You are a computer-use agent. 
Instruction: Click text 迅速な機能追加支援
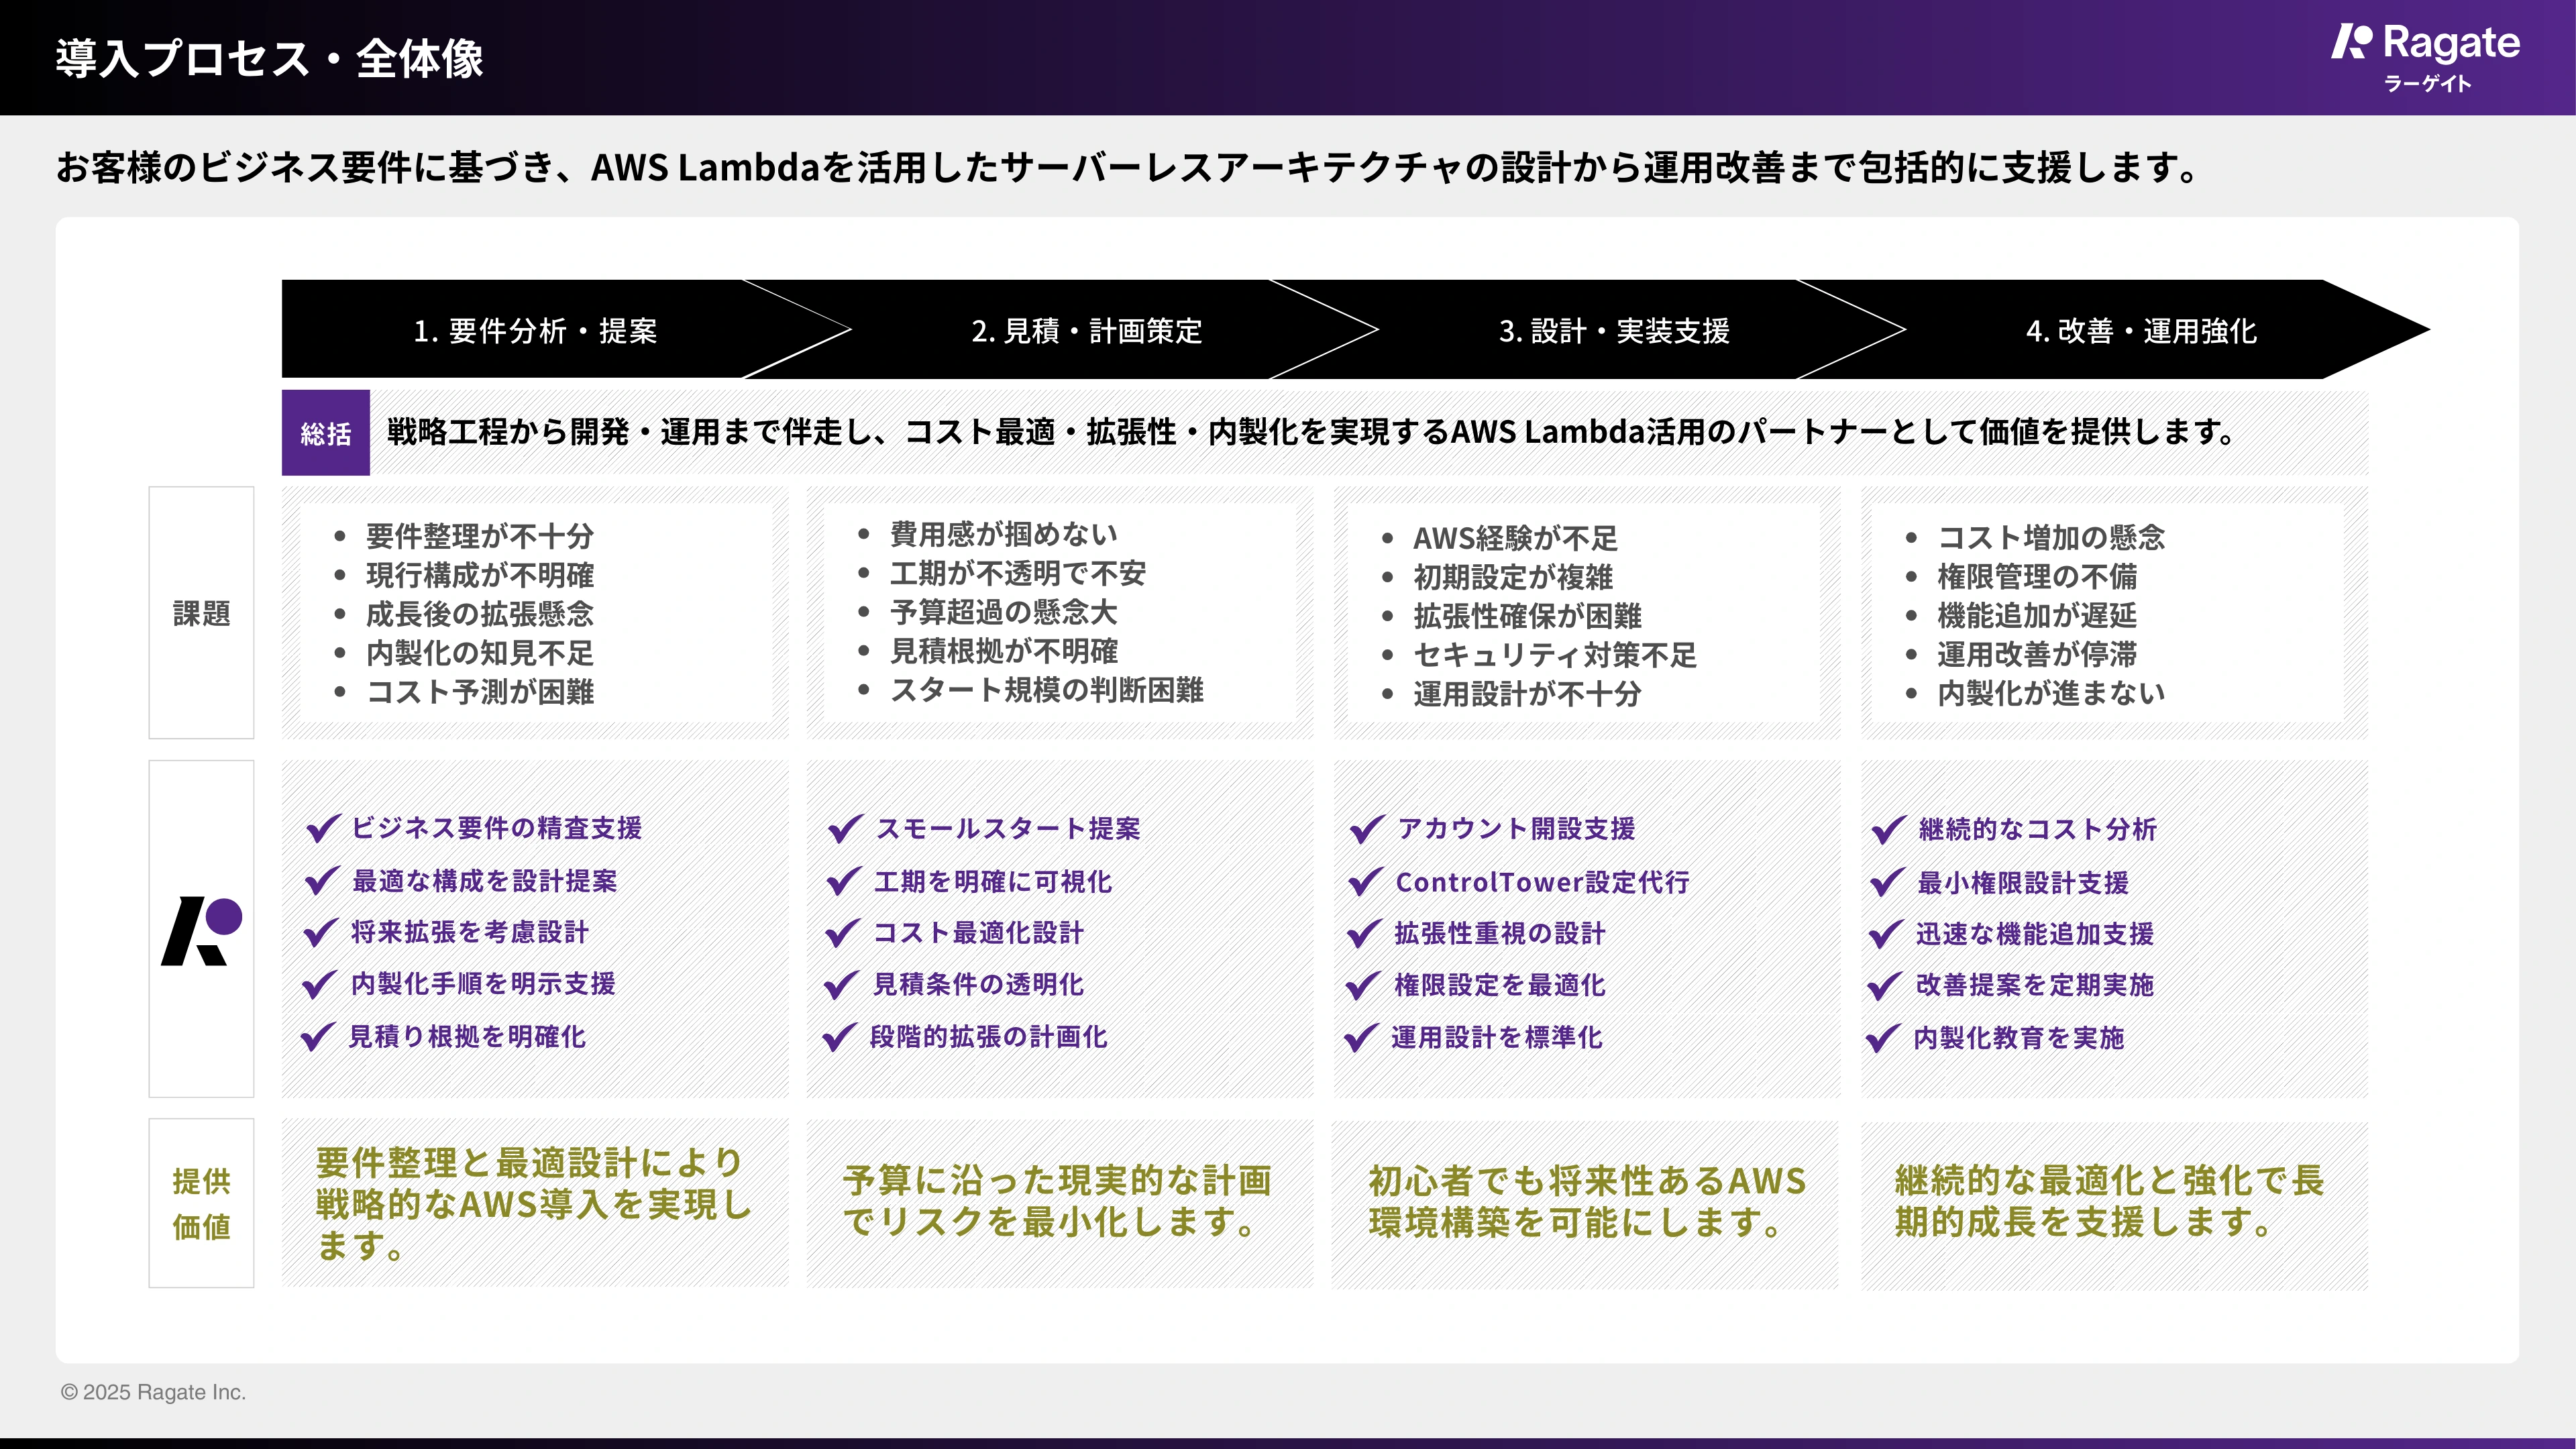2035,934
